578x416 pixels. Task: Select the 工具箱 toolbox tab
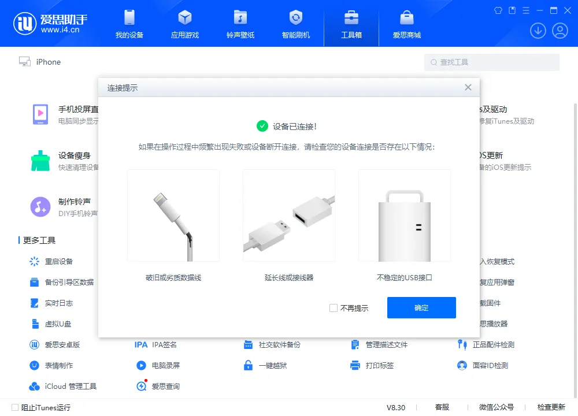coord(351,24)
